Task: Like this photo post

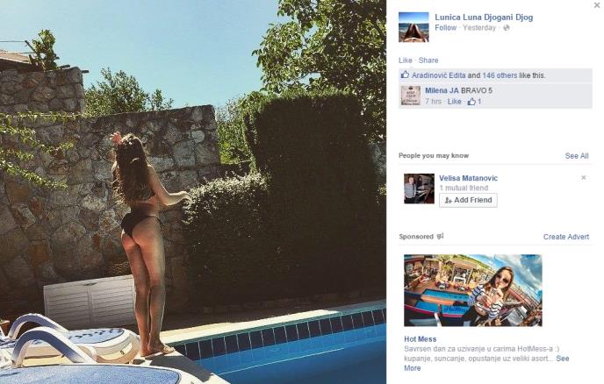Action: click(405, 60)
